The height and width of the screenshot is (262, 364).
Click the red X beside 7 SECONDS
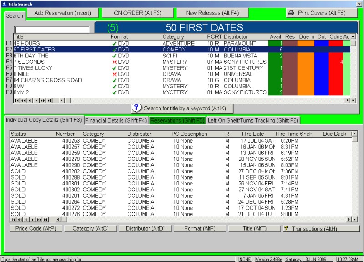[114, 62]
